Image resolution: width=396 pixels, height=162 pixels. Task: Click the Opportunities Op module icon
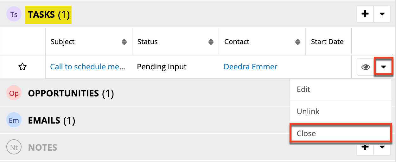(x=14, y=93)
